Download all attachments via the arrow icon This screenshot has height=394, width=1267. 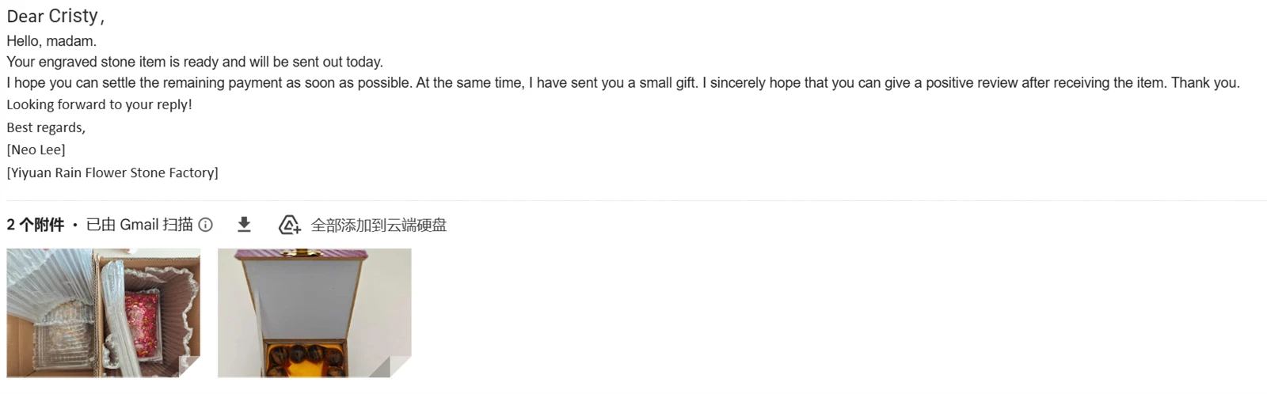coord(244,225)
